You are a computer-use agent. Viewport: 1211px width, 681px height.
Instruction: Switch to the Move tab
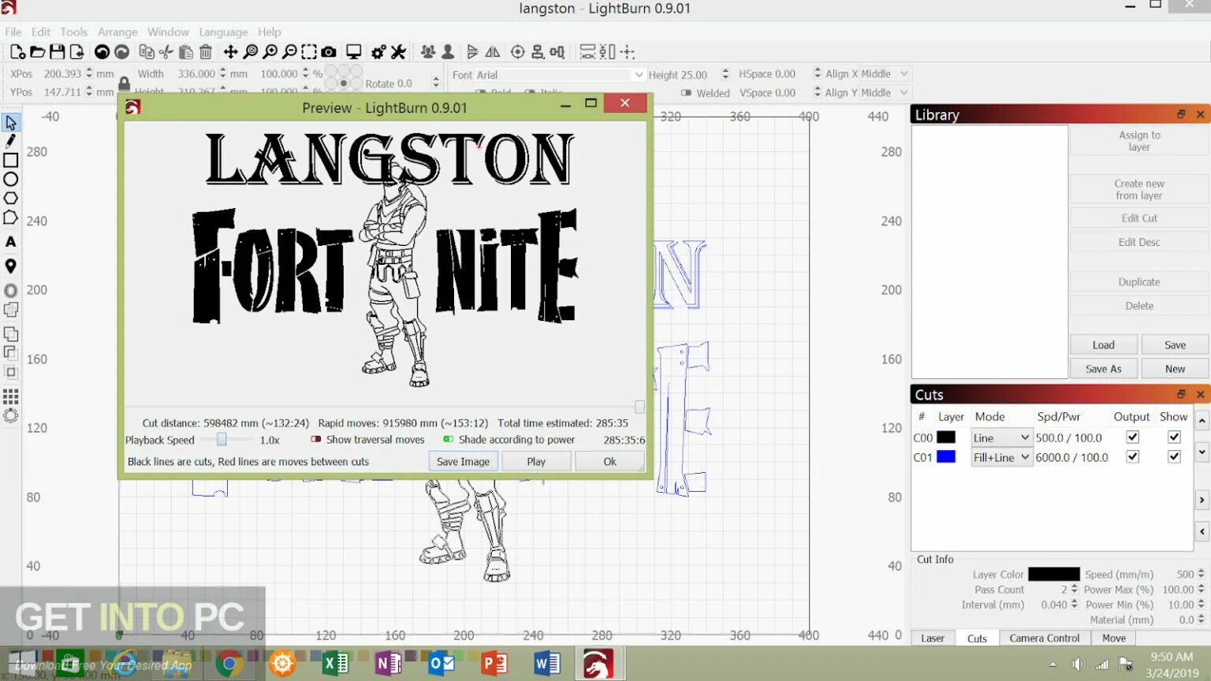tap(1114, 638)
